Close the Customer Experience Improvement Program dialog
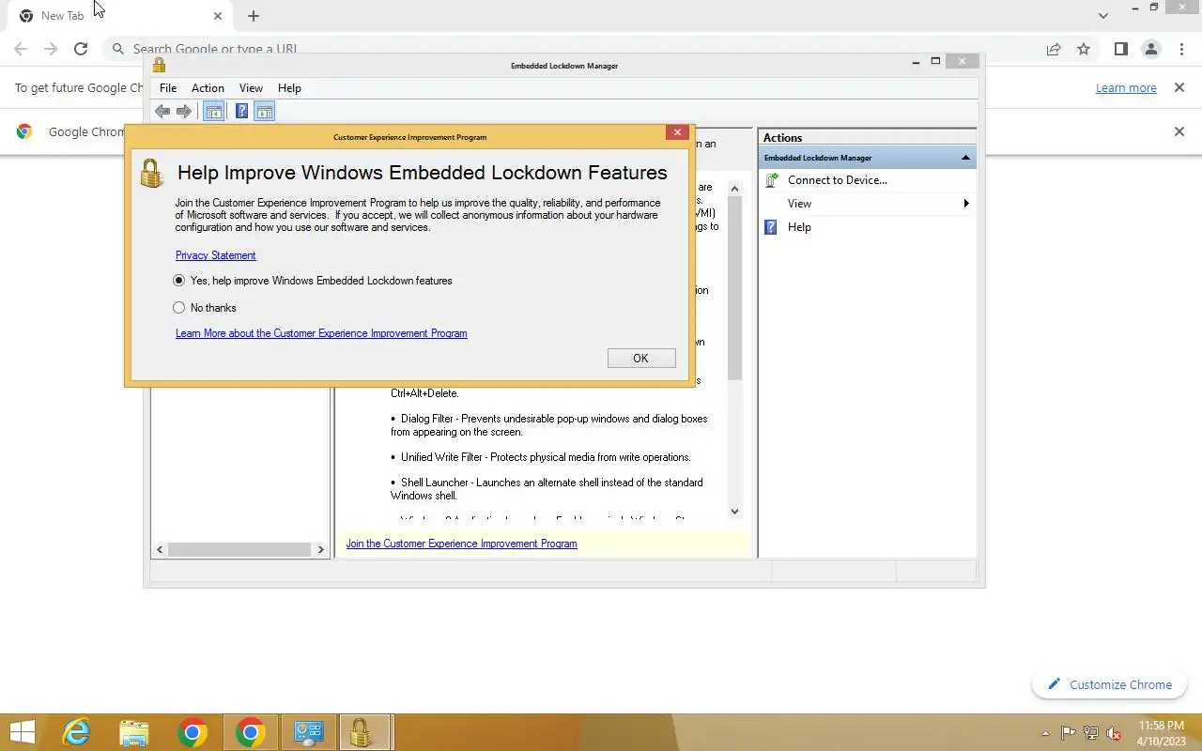Viewport: 1202px width, 751px height. (x=677, y=132)
